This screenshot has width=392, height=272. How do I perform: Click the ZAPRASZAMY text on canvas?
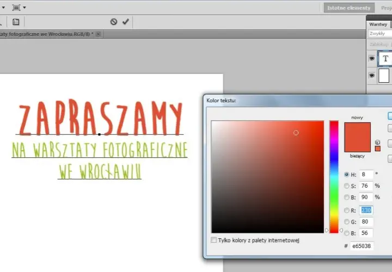click(101, 118)
